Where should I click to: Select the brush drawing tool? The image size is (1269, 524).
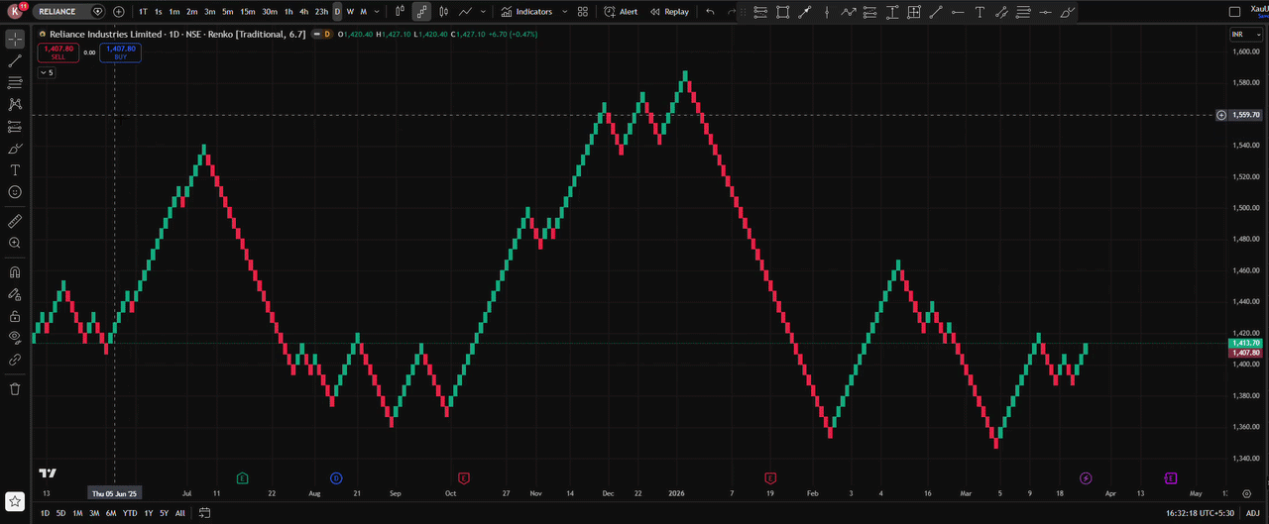click(x=15, y=149)
